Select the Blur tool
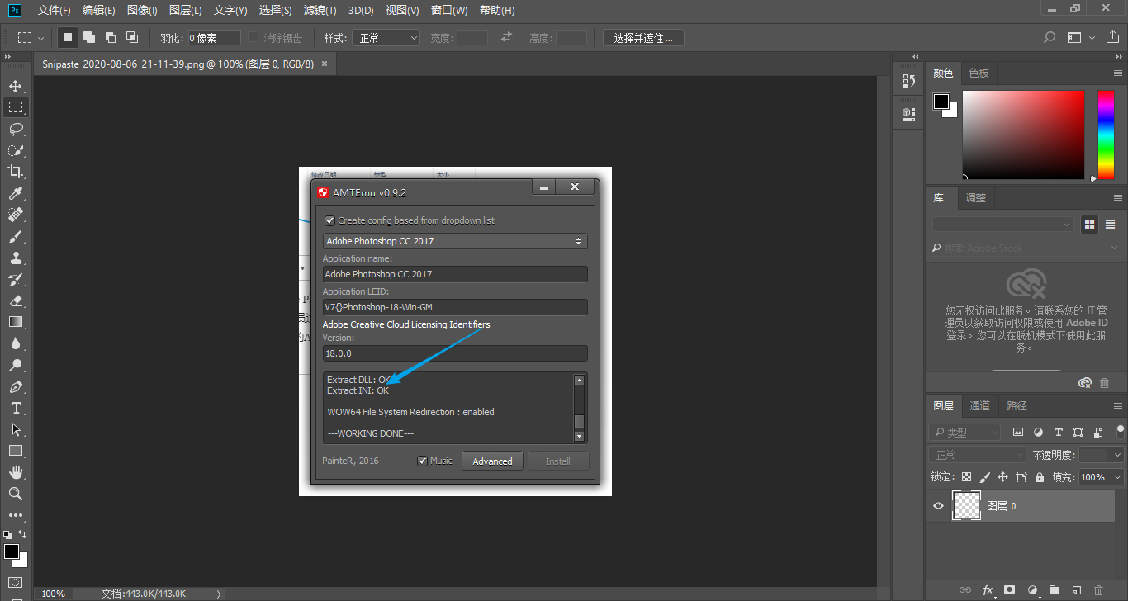Viewport: 1128px width, 601px height. pos(16,343)
